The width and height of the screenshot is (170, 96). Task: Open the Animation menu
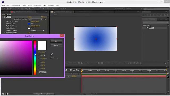pyautogui.click(x=37, y=5)
